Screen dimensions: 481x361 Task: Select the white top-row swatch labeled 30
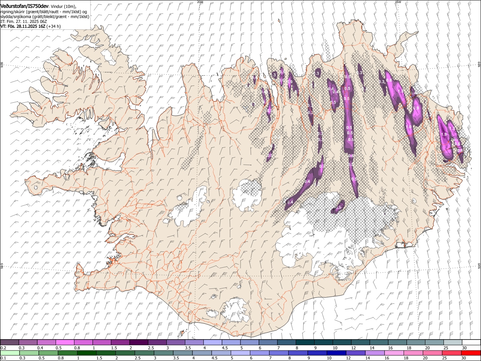(471, 343)
